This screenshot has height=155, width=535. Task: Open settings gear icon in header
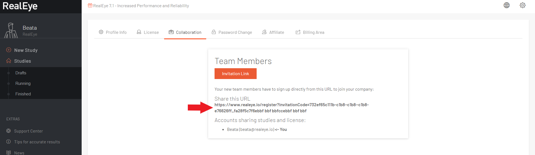(522, 5)
